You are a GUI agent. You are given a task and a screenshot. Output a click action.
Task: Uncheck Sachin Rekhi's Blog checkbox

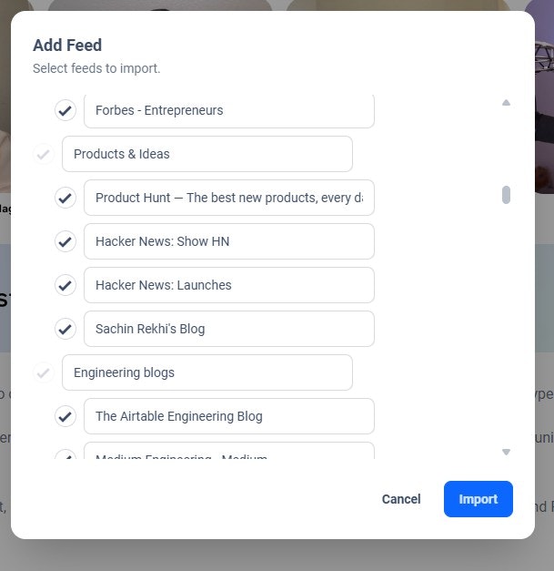tap(65, 329)
